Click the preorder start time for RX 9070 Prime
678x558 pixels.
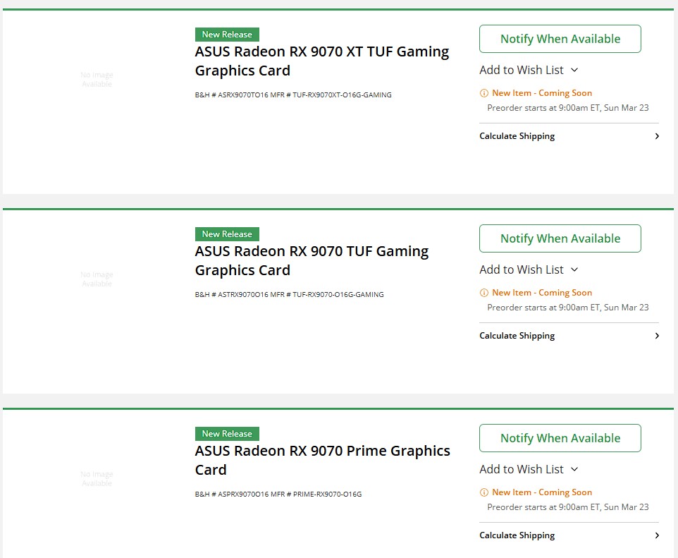568,507
